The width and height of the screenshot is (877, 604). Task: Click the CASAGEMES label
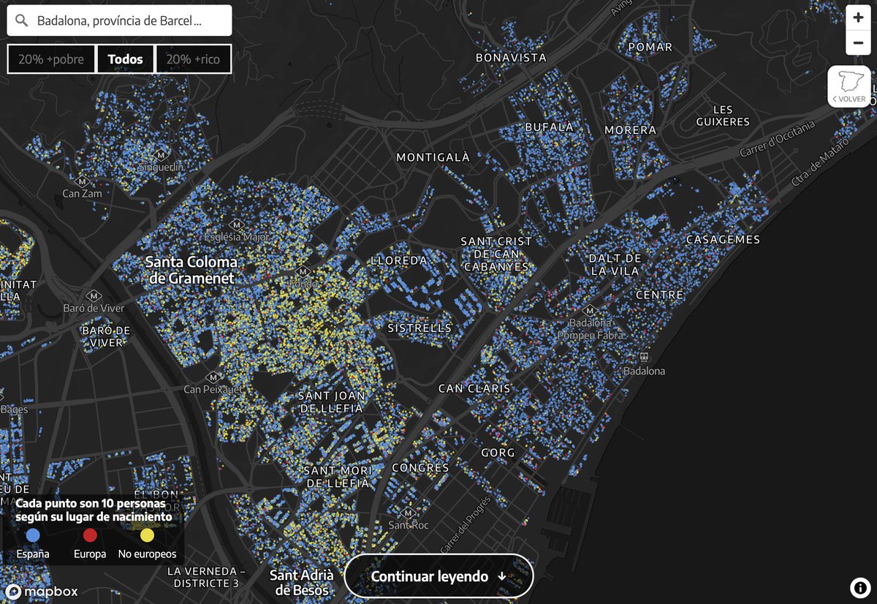(x=724, y=239)
